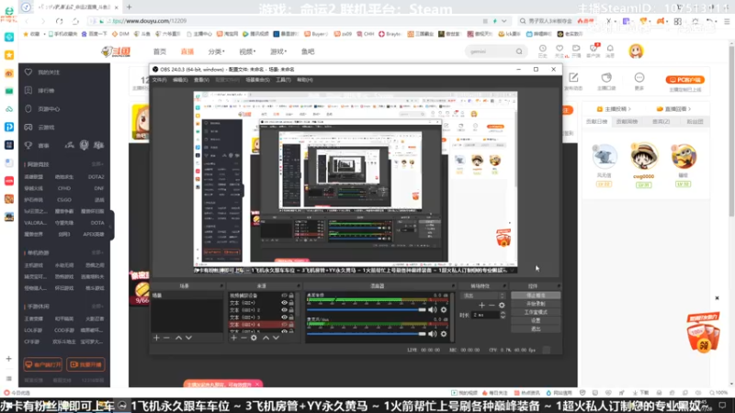
Task: Expand 全部 next to 手游休闲 section
Action: pyautogui.click(x=97, y=307)
